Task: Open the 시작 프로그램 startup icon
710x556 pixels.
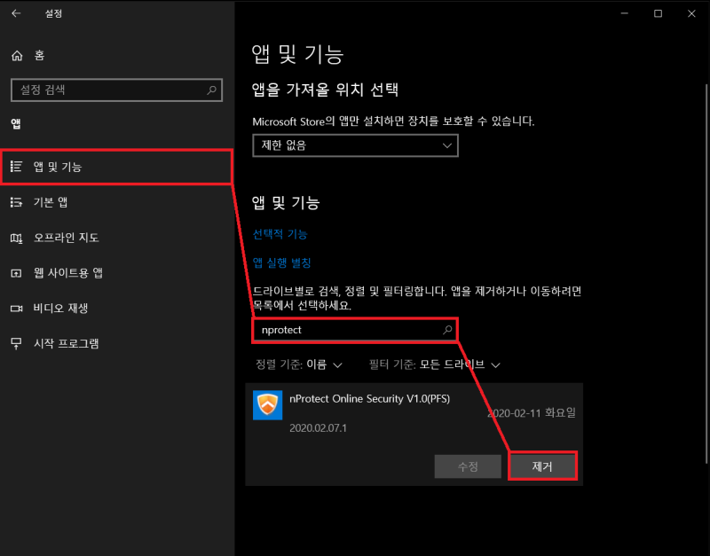Action: [x=18, y=343]
